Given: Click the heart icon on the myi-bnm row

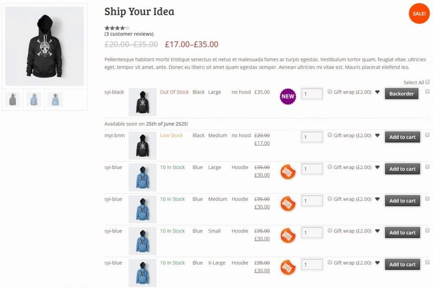Looking at the screenshot, I should (378, 135).
